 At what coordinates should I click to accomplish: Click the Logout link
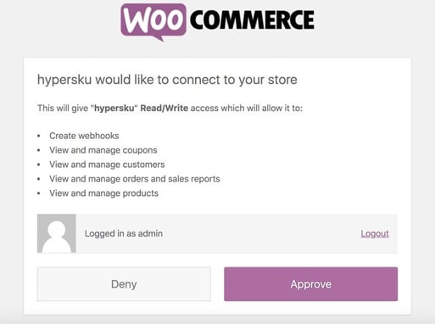point(375,233)
